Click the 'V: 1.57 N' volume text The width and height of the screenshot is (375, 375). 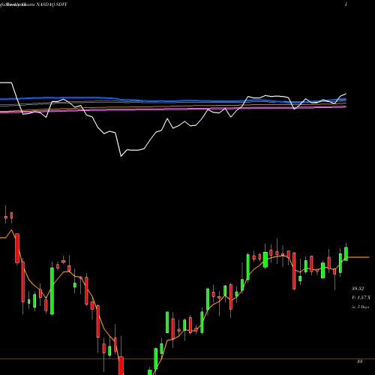(361, 298)
